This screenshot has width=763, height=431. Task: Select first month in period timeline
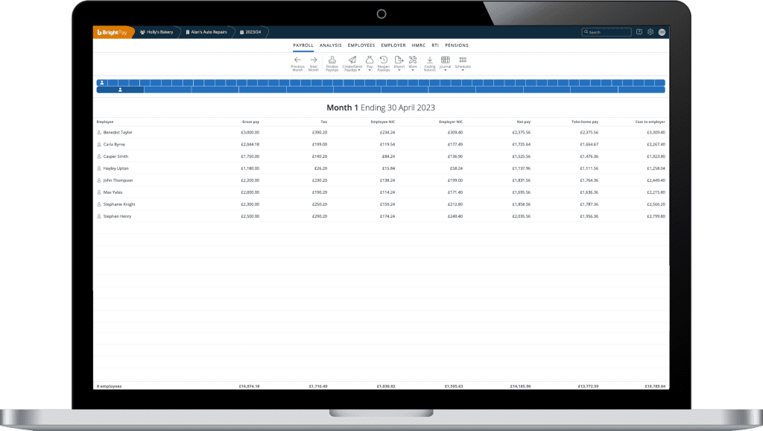pos(120,89)
